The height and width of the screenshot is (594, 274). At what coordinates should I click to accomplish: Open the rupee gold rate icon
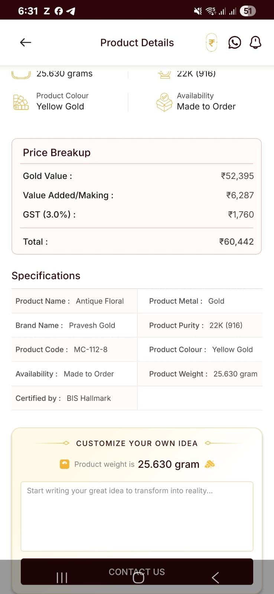click(212, 43)
